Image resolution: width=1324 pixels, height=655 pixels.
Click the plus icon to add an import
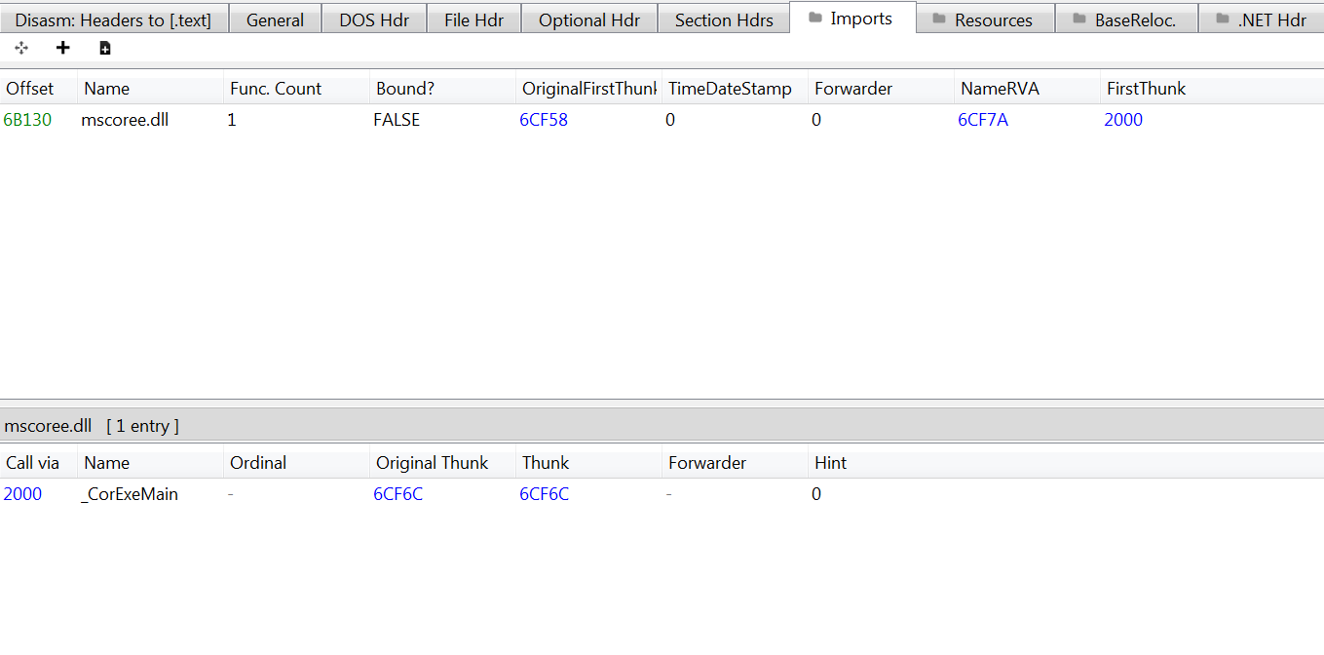63,48
